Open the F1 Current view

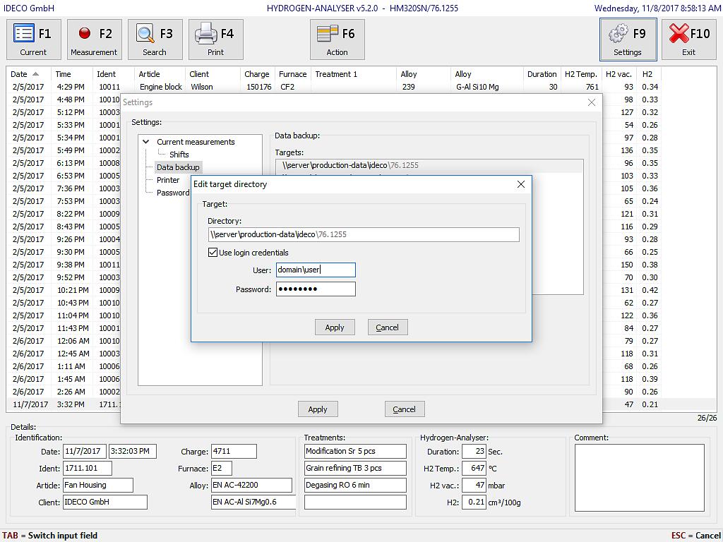pos(33,40)
